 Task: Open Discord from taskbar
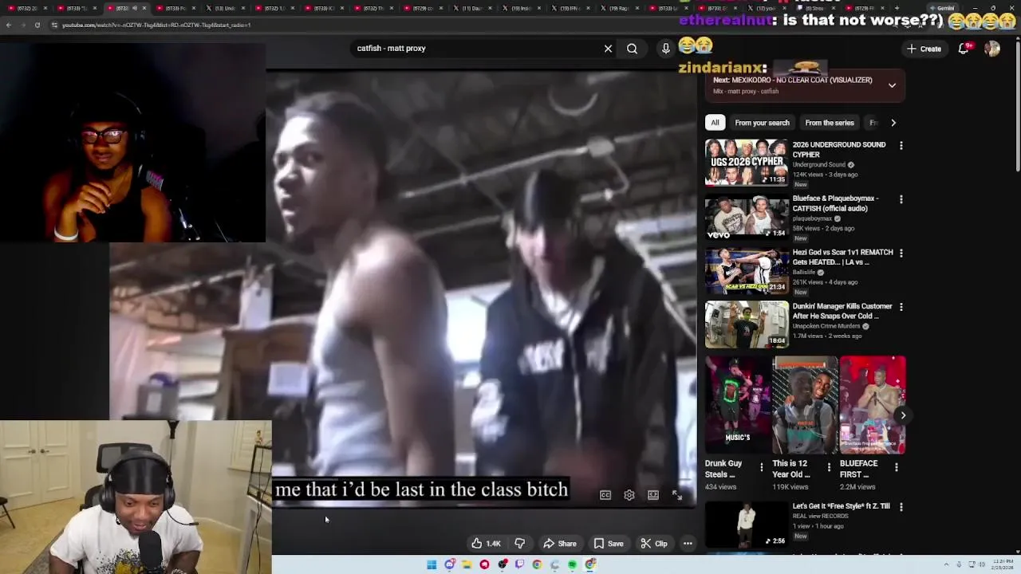click(450, 564)
